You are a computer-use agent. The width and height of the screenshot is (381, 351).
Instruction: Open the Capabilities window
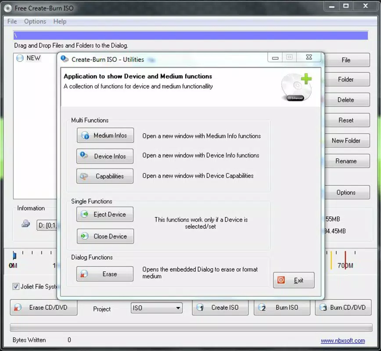[105, 176]
